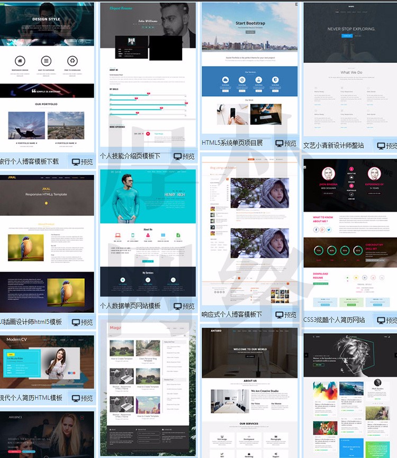This screenshot has width=397, height=458.
Task: Select the JIKAL Responsive HTML5 template thumbnail
Action: (x=47, y=244)
